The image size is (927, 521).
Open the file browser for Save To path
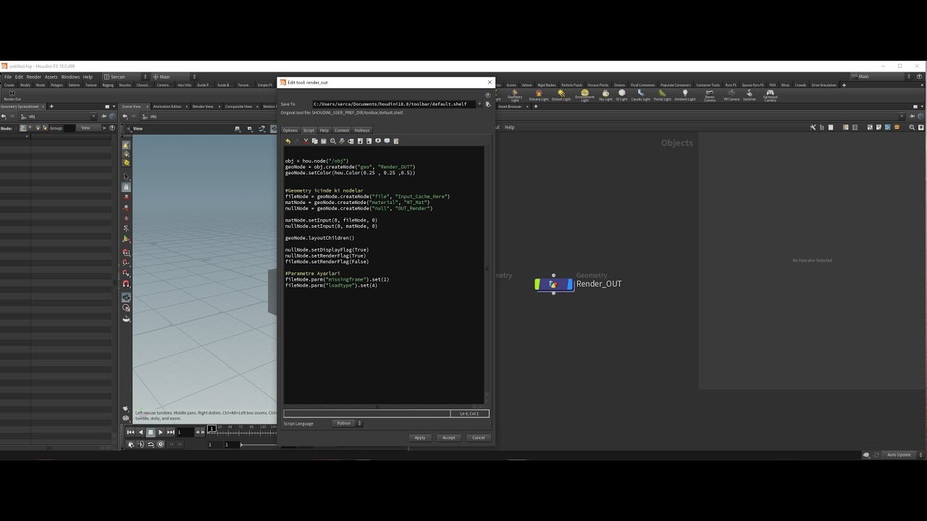(487, 103)
